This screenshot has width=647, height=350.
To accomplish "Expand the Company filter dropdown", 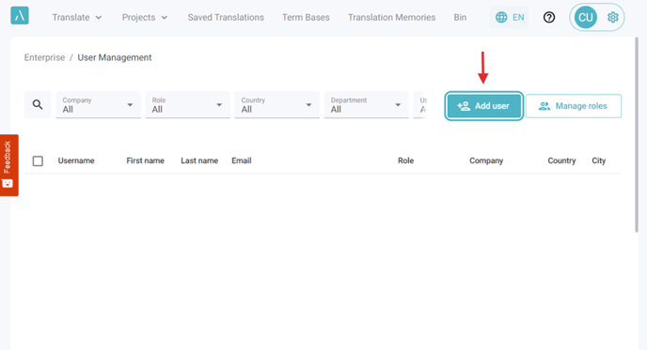I will point(98,105).
